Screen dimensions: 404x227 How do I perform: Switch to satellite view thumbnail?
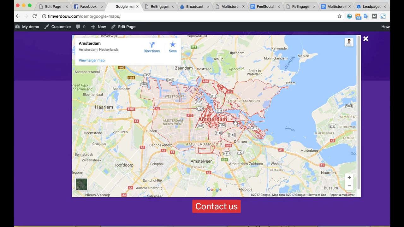tap(81, 184)
